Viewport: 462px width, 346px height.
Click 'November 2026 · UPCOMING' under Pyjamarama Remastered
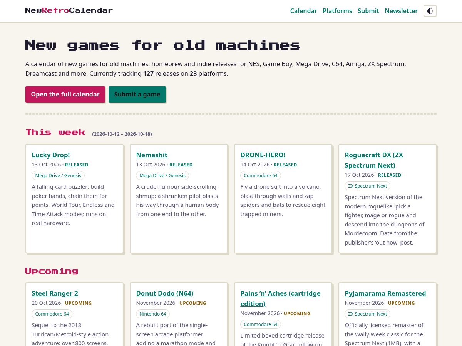tap(380, 303)
